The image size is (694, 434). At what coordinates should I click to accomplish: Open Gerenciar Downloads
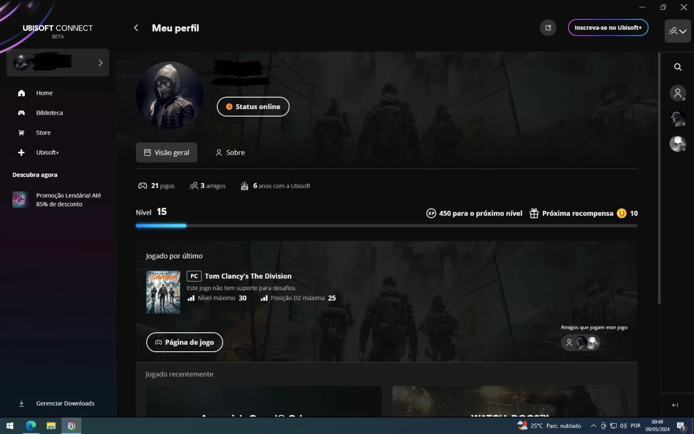click(65, 403)
